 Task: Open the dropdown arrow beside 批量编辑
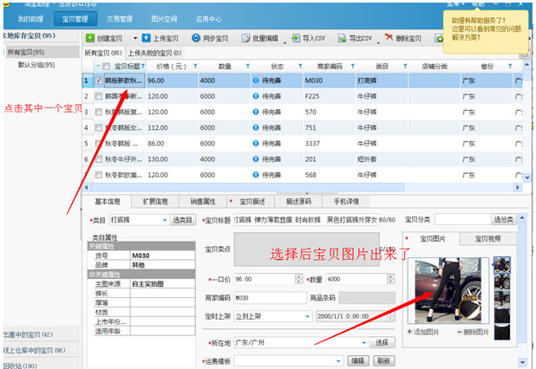284,42
